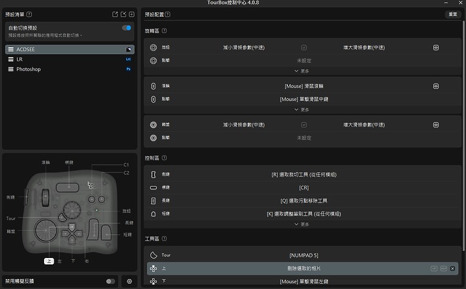
Task: Click the export preset icon
Action: [x=115, y=14]
